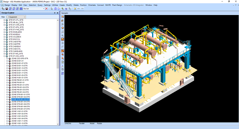The image size is (239, 129).
Task: Click the highlighted orange rotate-mode icon
Action: [x=63, y=39]
